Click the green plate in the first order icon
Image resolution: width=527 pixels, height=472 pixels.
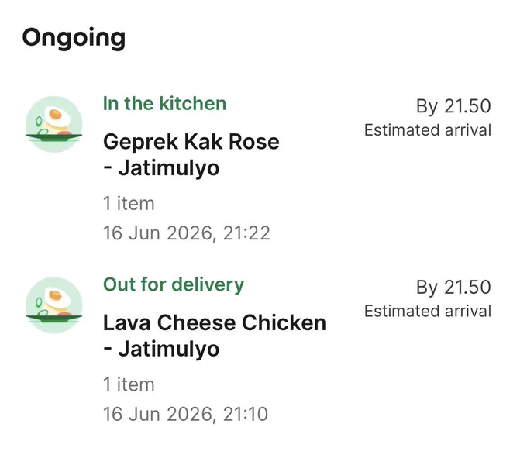pos(54,137)
